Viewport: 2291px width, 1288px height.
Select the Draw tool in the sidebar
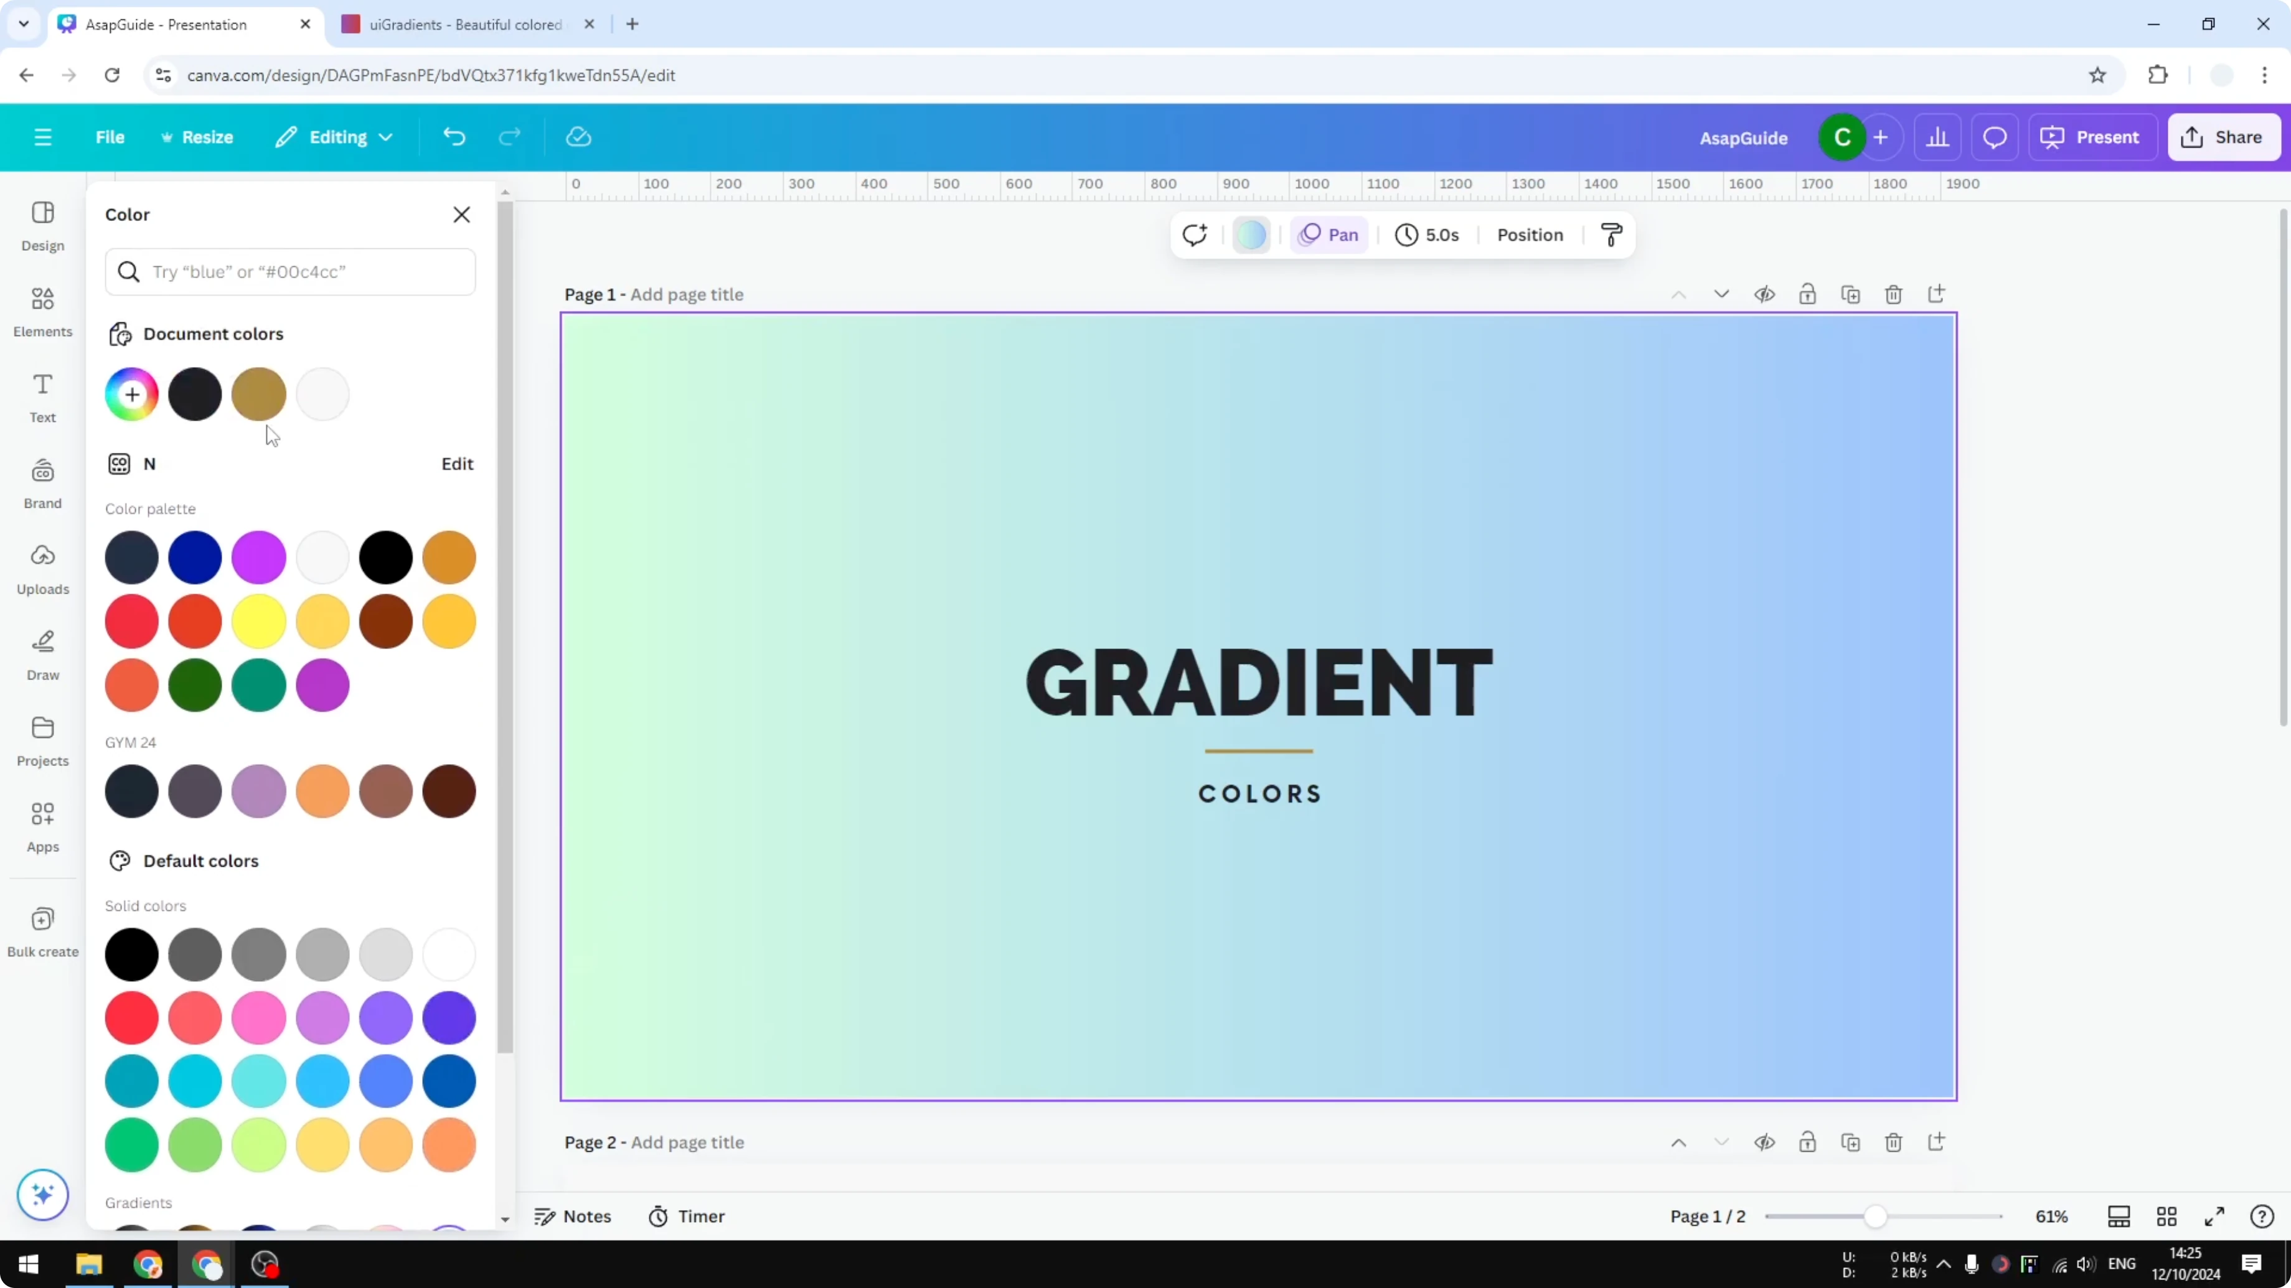(42, 655)
